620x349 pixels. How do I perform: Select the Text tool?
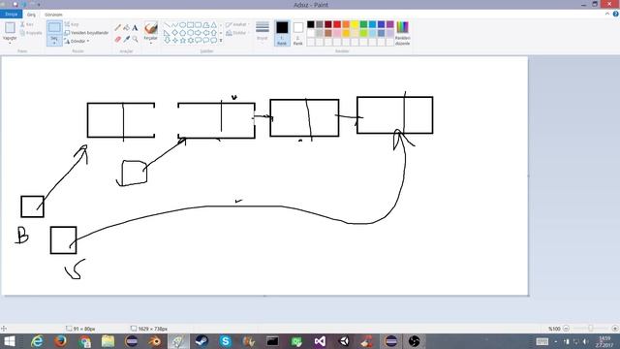[x=136, y=28]
